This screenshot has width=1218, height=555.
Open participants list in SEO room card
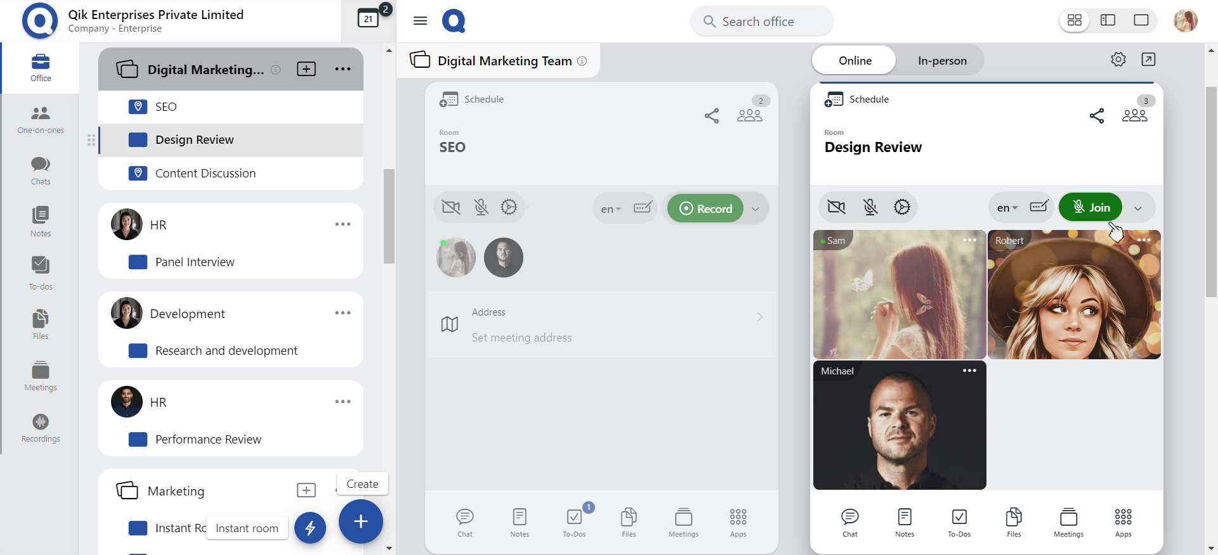(x=749, y=115)
